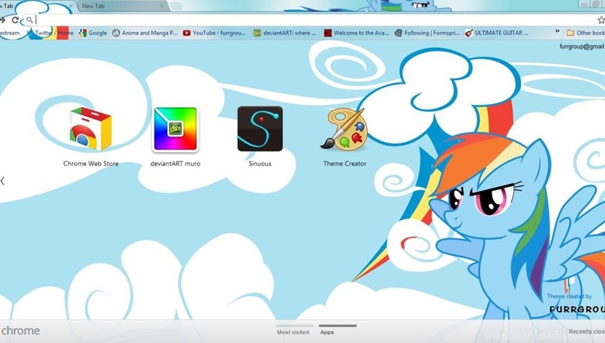This screenshot has height=343, width=605.
Task: Open the YouTube - furrgroup bookmark
Action: coord(214,33)
